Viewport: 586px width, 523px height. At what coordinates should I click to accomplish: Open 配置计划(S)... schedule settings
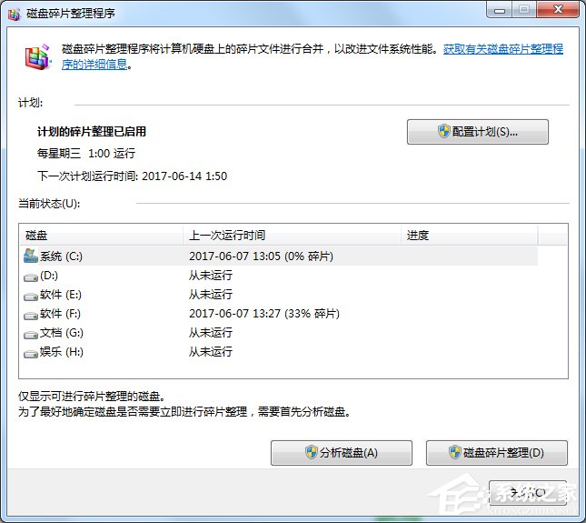point(477,132)
